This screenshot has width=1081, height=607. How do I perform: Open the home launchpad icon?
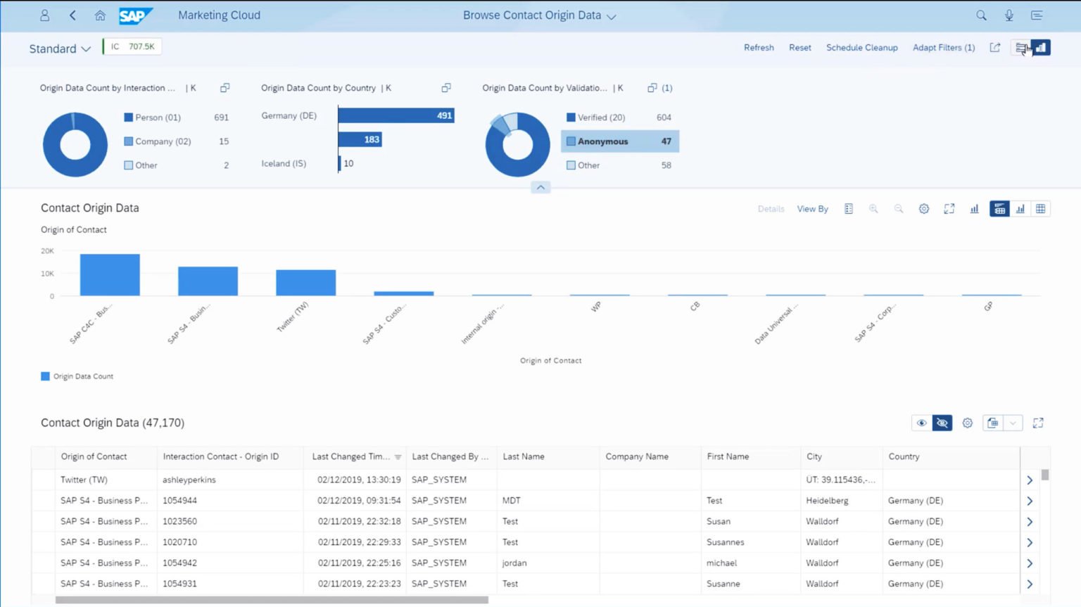pyautogui.click(x=100, y=15)
